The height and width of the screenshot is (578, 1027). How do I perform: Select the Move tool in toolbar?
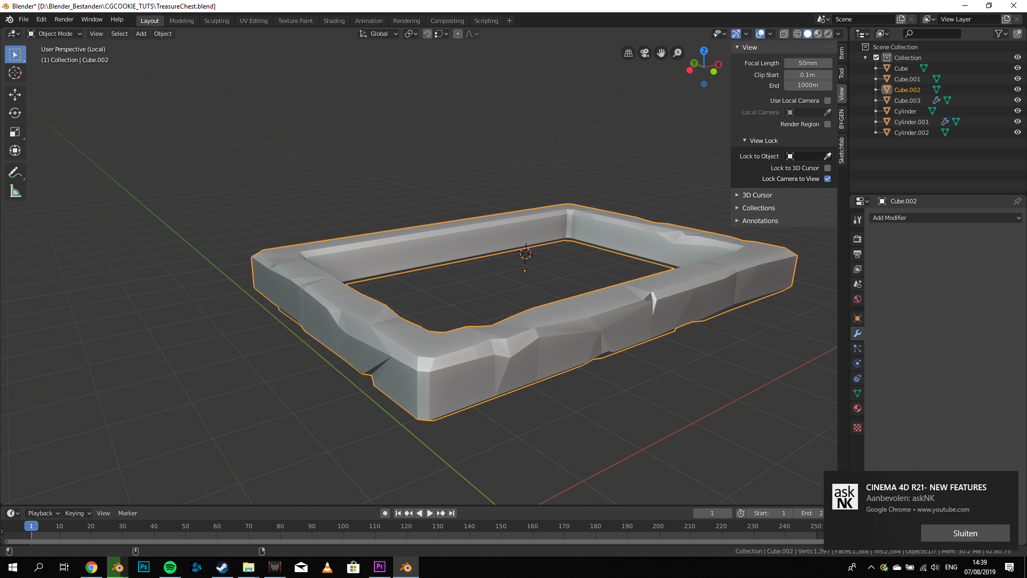point(15,95)
